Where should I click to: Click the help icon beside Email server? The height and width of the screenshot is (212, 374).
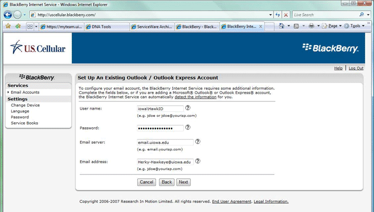tap(197, 142)
